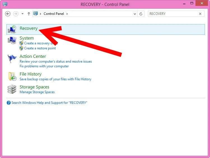Click the blue help question mark icon
The image size is (210, 158).
click(9, 103)
